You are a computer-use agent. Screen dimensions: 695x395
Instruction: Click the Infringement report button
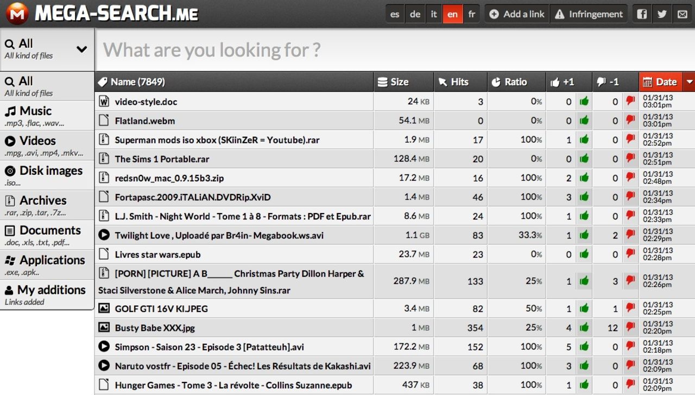[x=589, y=14]
